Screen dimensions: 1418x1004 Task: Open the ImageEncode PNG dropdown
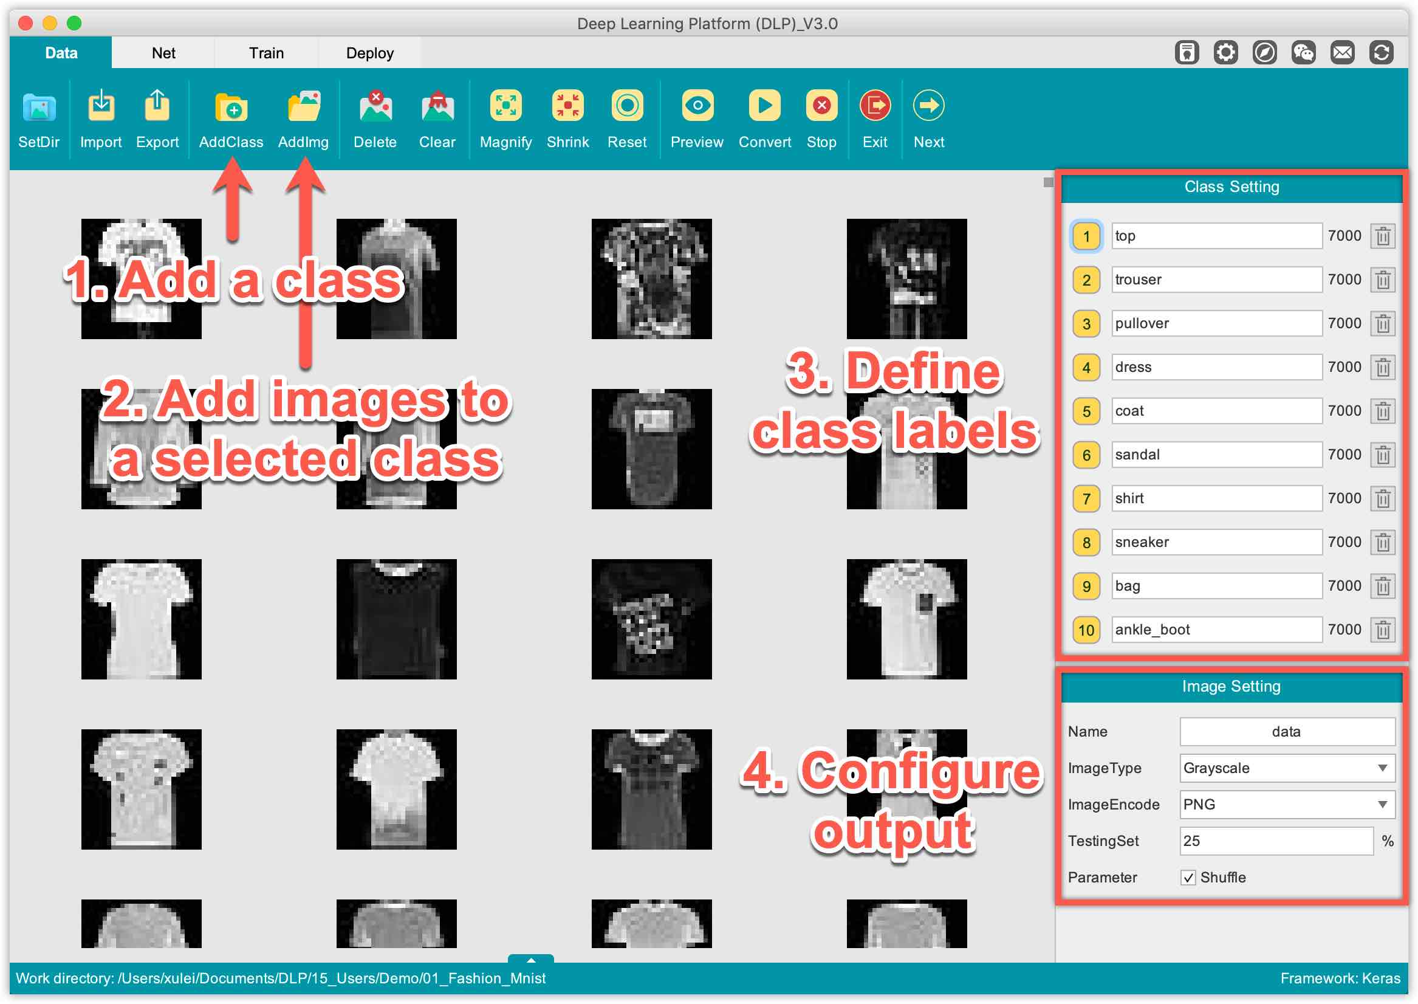coord(1286,805)
